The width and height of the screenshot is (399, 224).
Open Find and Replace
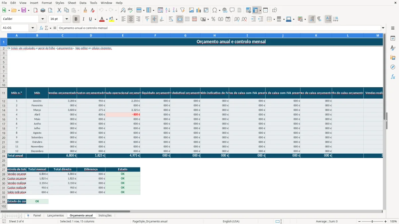123,10
